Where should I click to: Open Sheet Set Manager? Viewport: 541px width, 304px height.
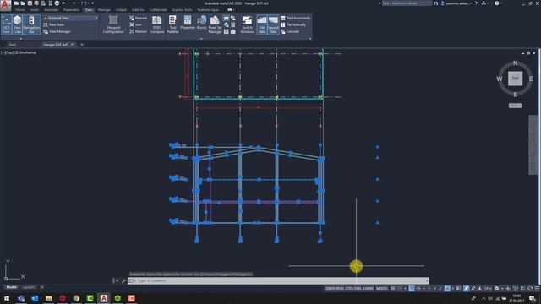click(x=215, y=24)
